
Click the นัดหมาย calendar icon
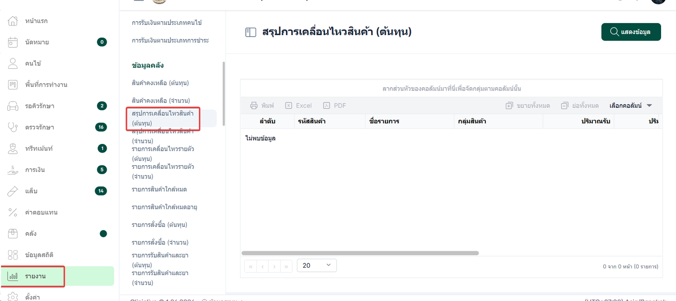(x=13, y=42)
